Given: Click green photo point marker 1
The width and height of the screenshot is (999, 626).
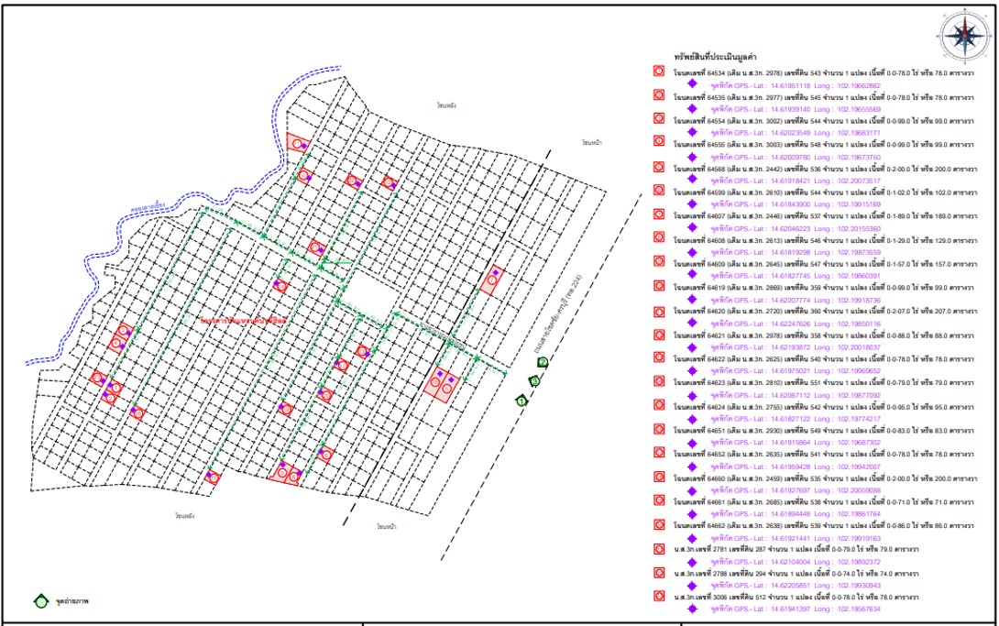Looking at the screenshot, I should pos(521,401).
